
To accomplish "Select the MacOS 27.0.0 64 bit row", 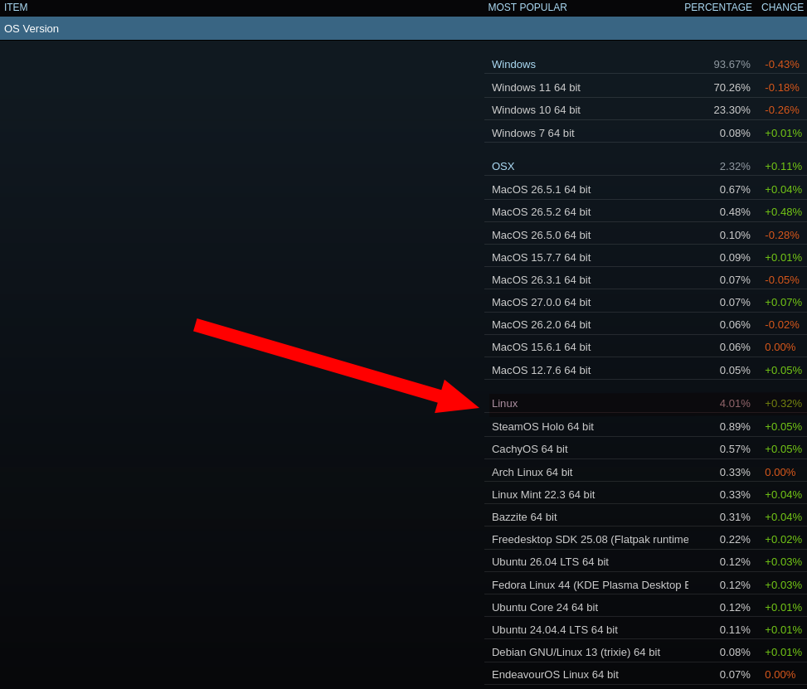I will tap(645, 302).
